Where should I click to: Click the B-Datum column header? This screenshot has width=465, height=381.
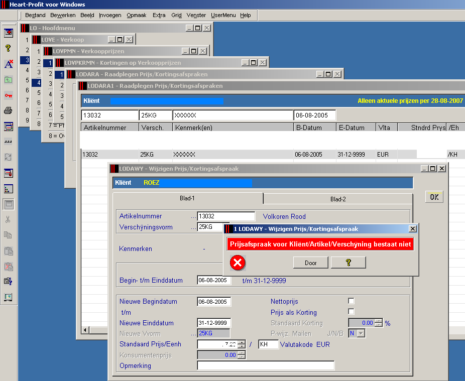pos(315,128)
